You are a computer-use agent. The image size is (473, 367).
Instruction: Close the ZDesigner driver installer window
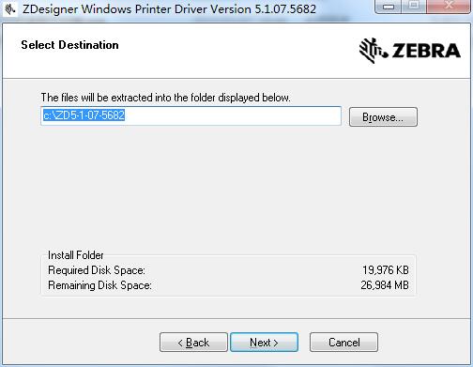tap(450, 7)
